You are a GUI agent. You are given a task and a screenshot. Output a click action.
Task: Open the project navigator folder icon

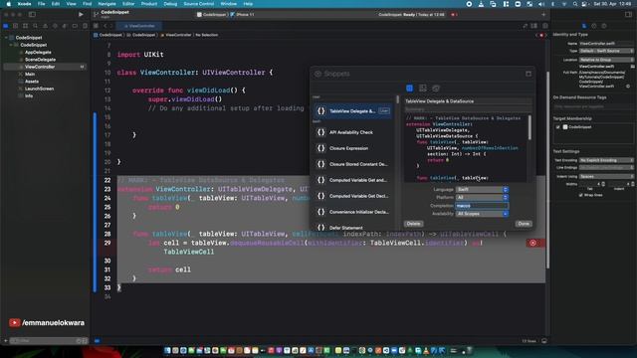6,26
